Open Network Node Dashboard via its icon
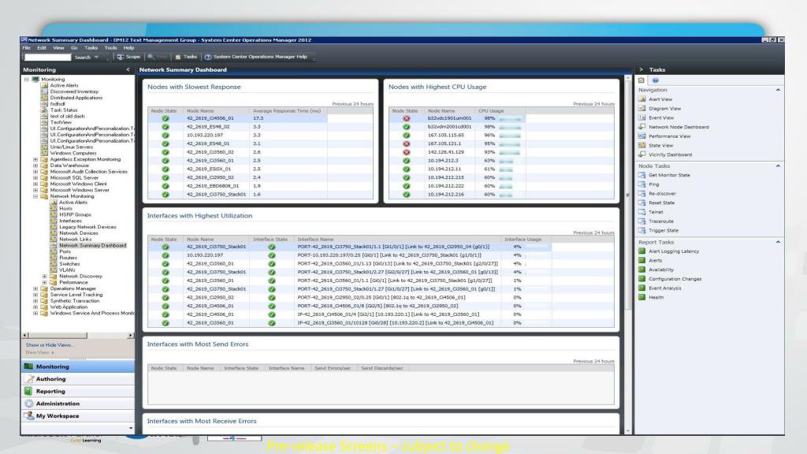 642,127
